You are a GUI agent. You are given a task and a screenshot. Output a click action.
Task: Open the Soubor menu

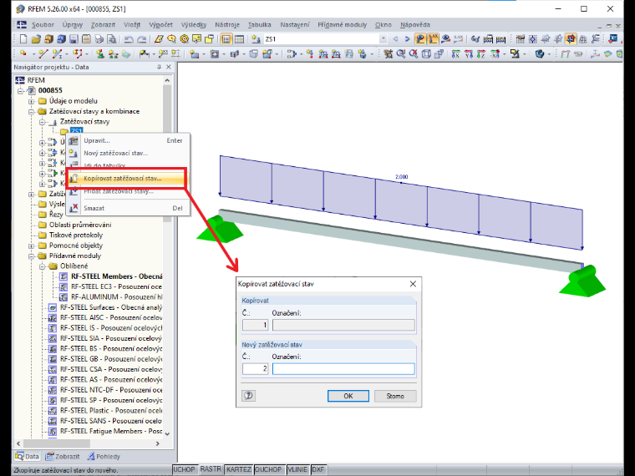click(x=43, y=25)
